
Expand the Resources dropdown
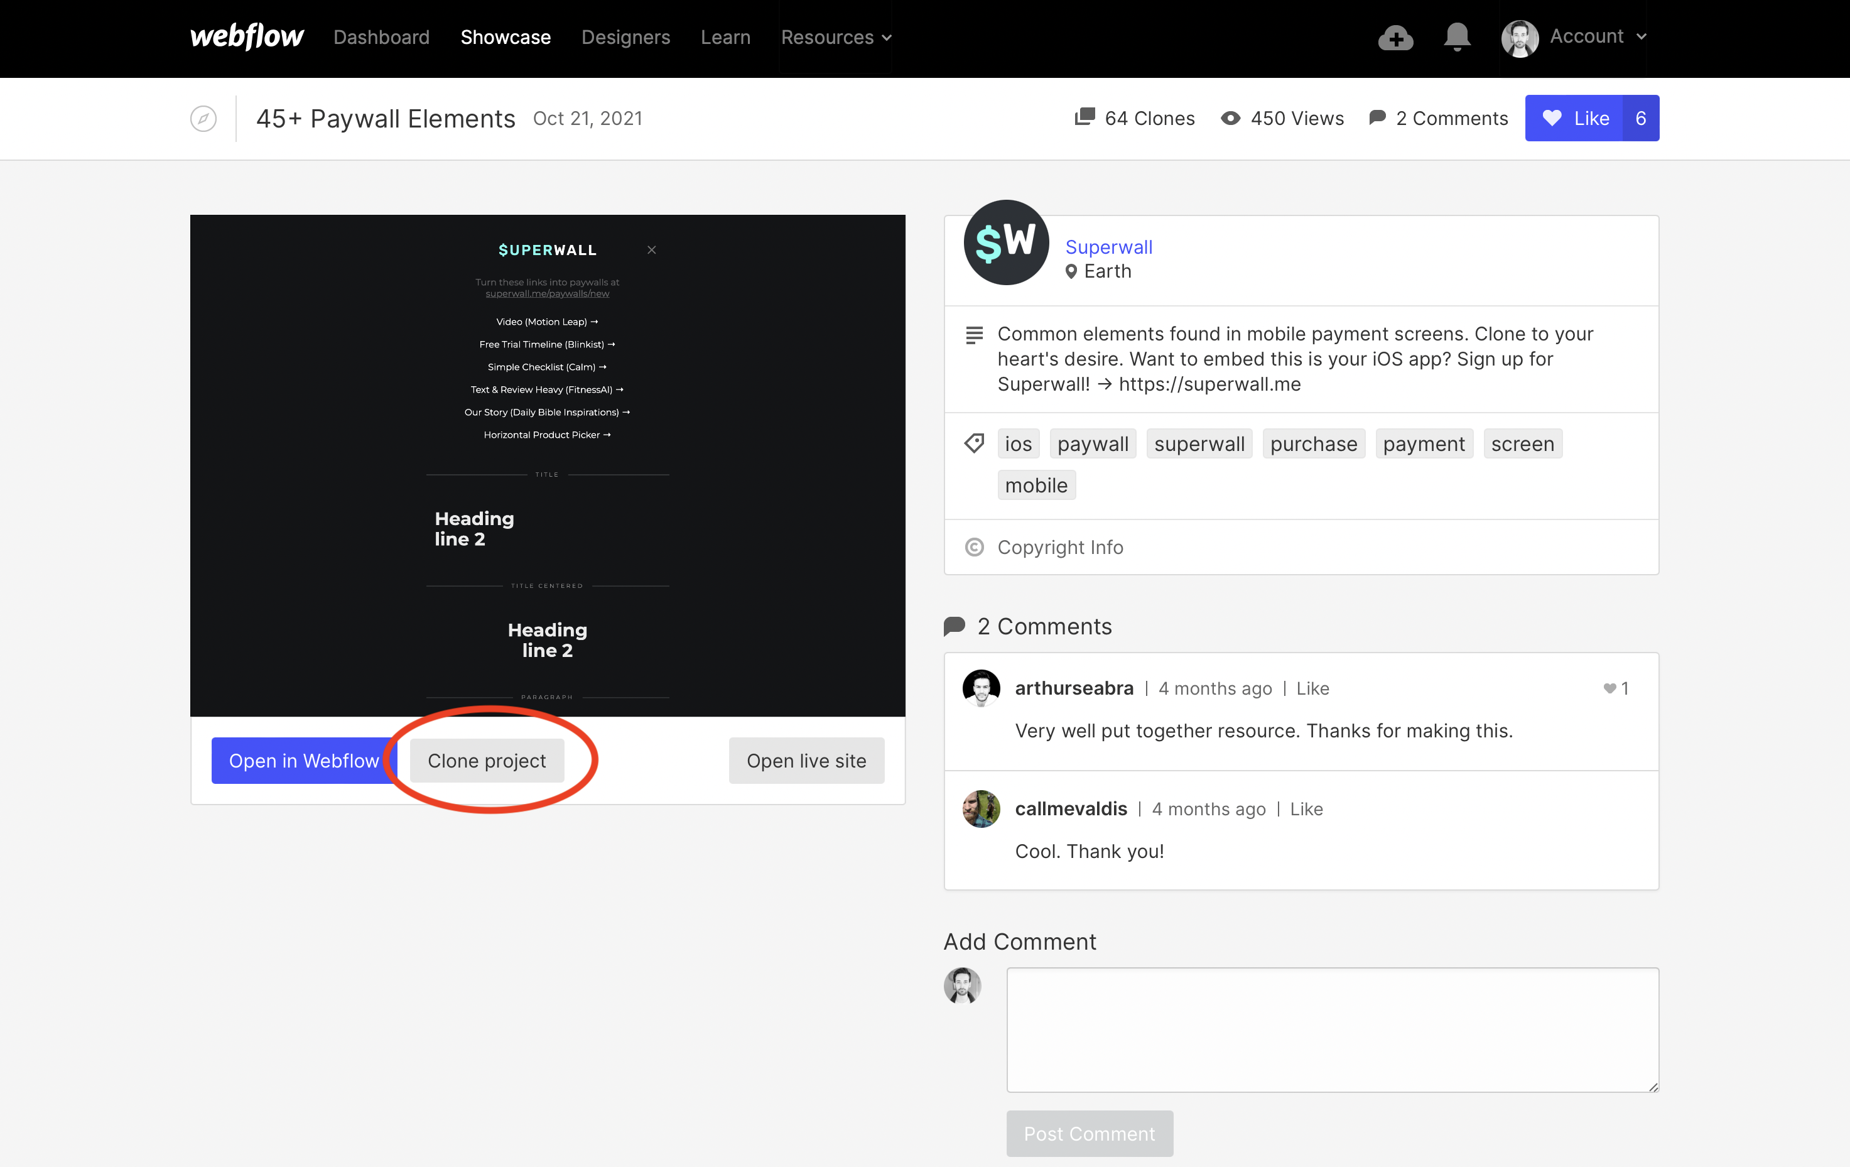click(836, 37)
